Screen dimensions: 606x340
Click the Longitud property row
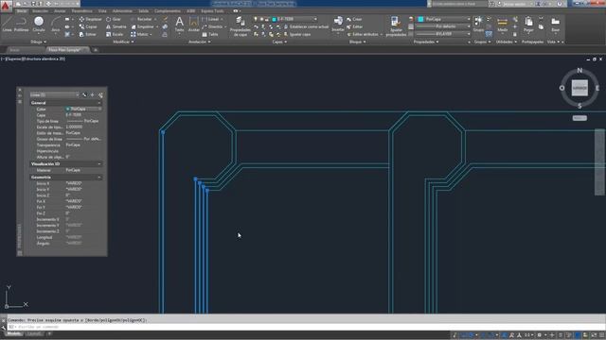point(66,237)
